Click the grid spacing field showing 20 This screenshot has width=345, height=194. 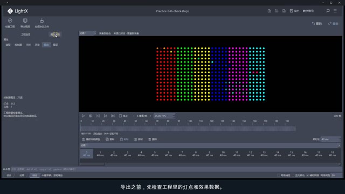tap(336, 175)
